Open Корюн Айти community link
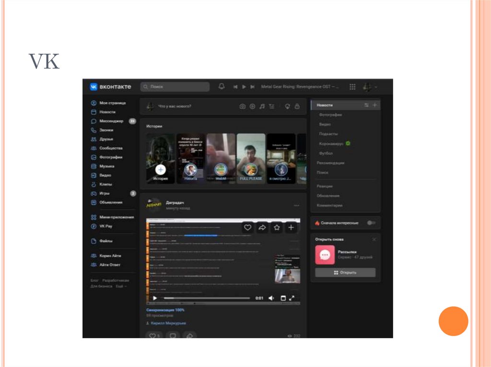Screen dimensions: 491x367 coord(106,256)
